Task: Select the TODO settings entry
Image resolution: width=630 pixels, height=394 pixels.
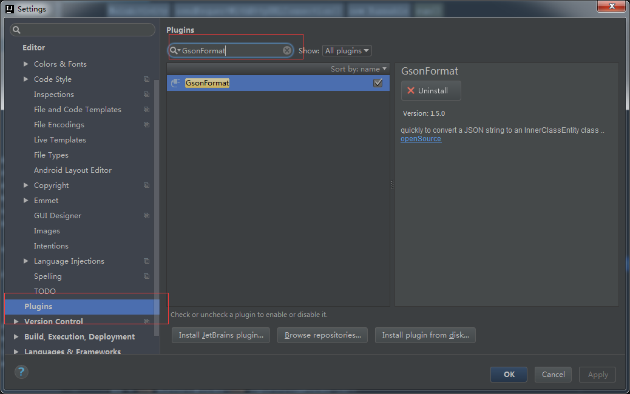Action: click(44, 292)
